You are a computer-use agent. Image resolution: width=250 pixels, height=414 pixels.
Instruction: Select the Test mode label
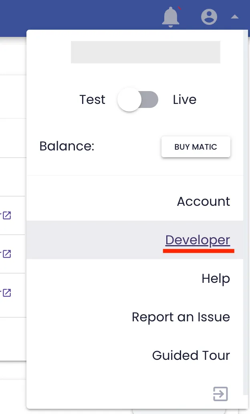coord(92,99)
